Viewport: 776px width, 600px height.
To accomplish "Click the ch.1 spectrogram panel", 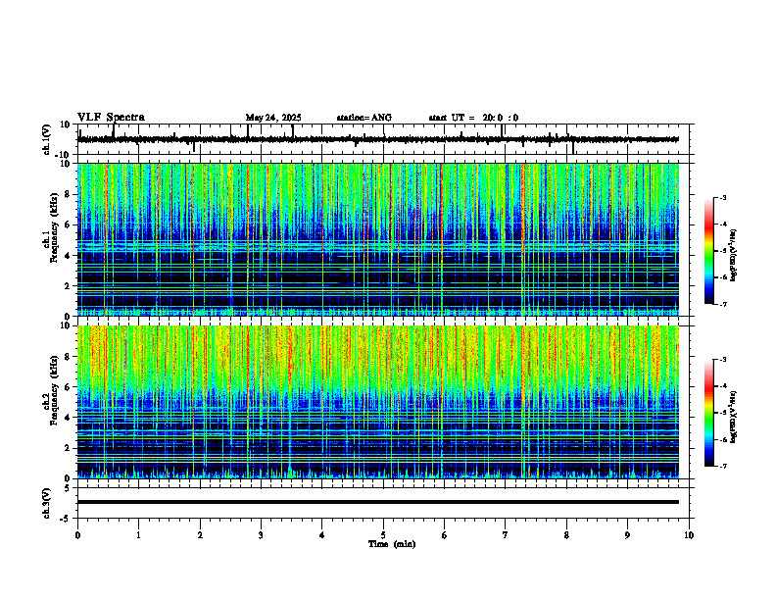I will coord(378,239).
